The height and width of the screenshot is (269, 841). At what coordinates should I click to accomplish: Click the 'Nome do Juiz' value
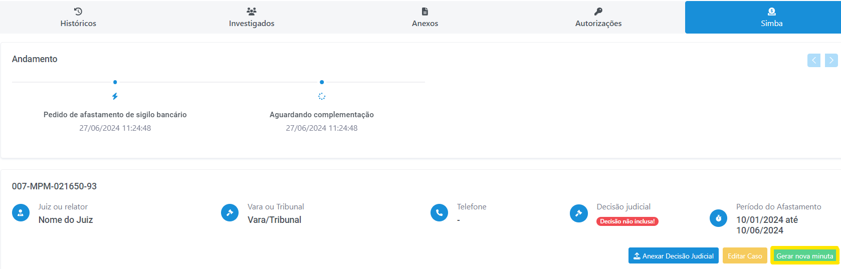point(66,220)
